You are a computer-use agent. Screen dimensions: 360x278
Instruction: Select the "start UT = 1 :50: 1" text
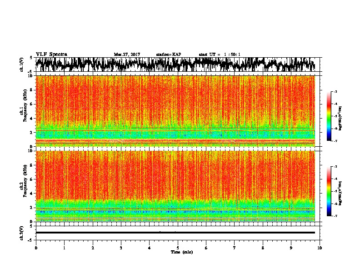(220, 55)
